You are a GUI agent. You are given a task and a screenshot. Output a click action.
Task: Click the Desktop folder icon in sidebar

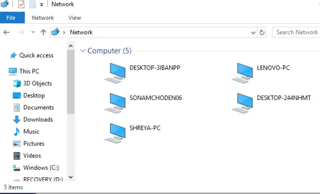click(17, 96)
